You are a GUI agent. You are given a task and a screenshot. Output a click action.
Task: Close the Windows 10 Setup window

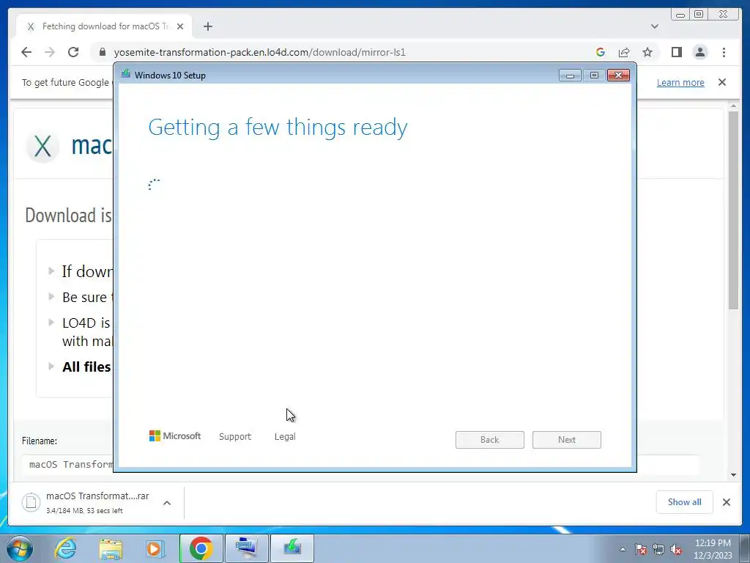pos(618,76)
